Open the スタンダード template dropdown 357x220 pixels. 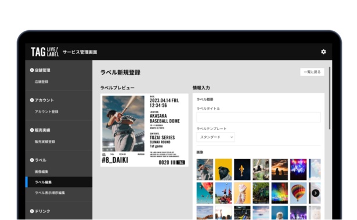215,138
